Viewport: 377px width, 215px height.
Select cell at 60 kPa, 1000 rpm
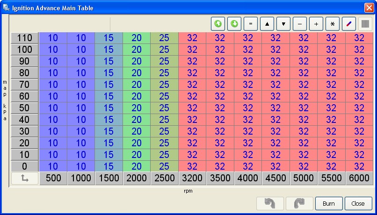(x=81, y=96)
